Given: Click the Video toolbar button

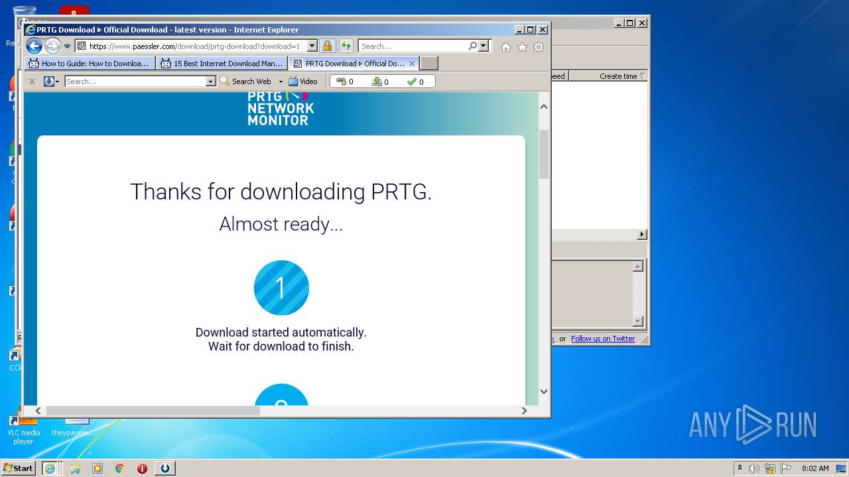Looking at the screenshot, I should click(x=303, y=81).
